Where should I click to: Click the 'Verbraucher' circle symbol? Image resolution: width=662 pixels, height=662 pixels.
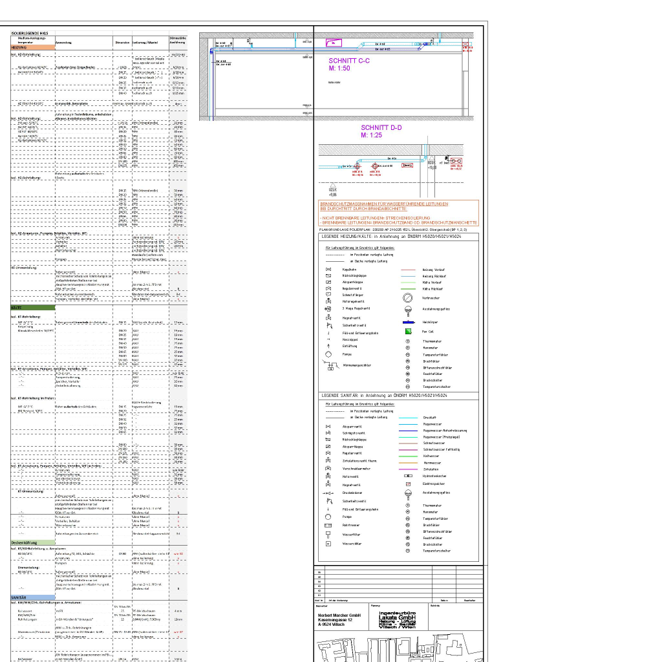pyautogui.click(x=407, y=298)
